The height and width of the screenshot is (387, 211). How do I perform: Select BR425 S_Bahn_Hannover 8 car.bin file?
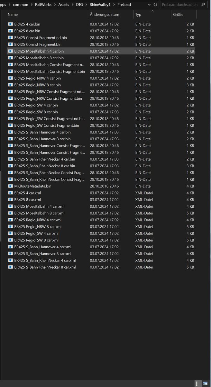(101, 139)
